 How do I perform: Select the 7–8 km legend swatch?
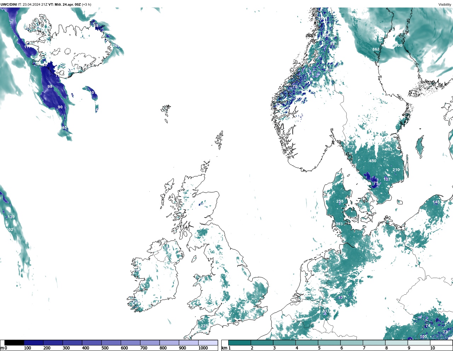click(374, 342)
